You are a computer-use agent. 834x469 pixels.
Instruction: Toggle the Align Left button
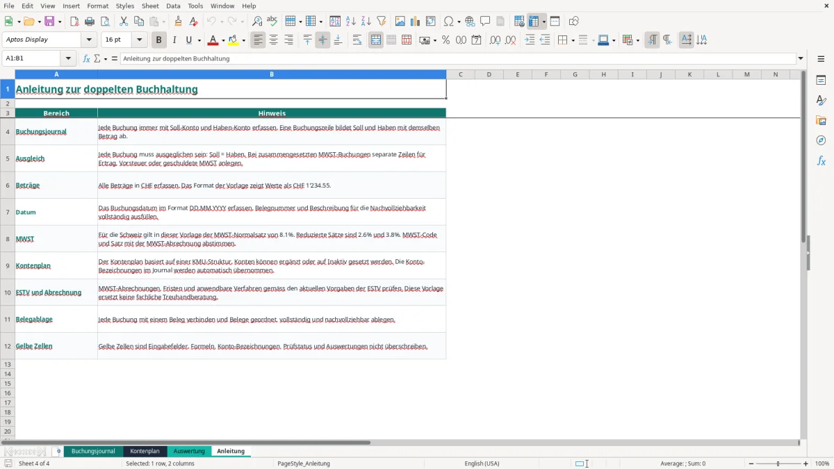pos(259,40)
